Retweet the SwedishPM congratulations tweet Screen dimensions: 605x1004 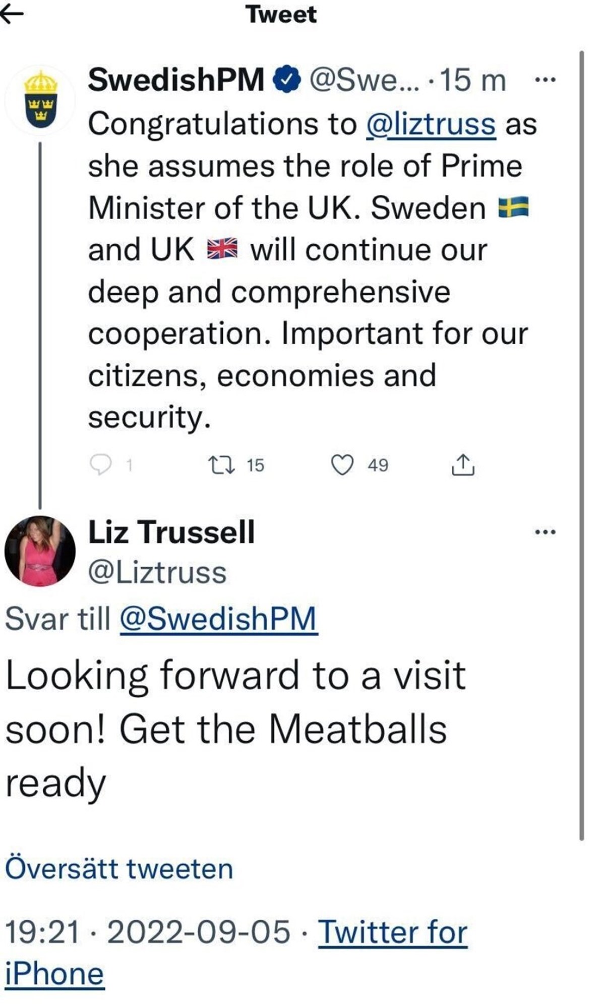click(222, 464)
